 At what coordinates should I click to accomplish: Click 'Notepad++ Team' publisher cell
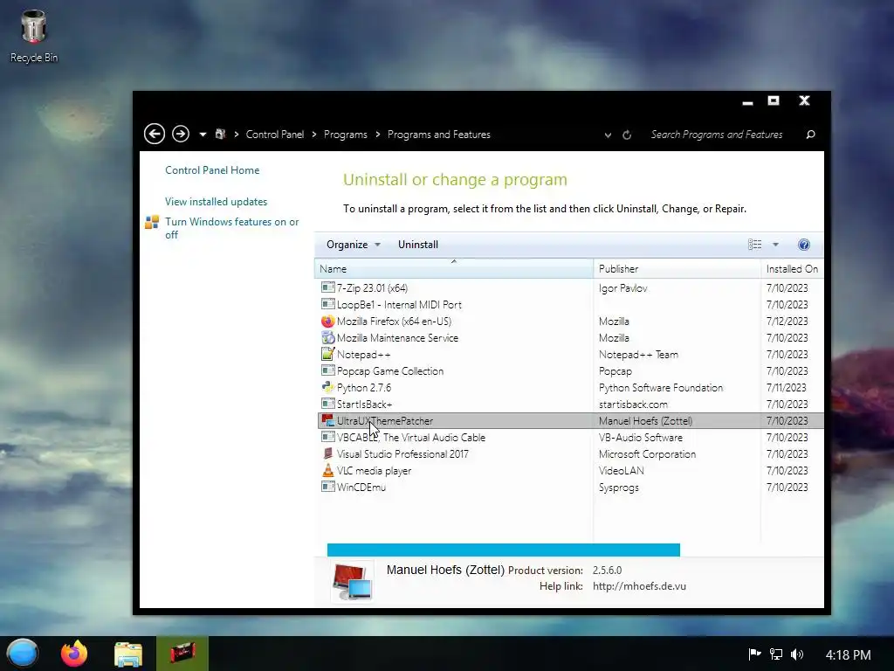(x=638, y=355)
